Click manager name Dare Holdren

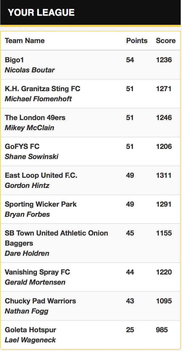click(x=27, y=253)
